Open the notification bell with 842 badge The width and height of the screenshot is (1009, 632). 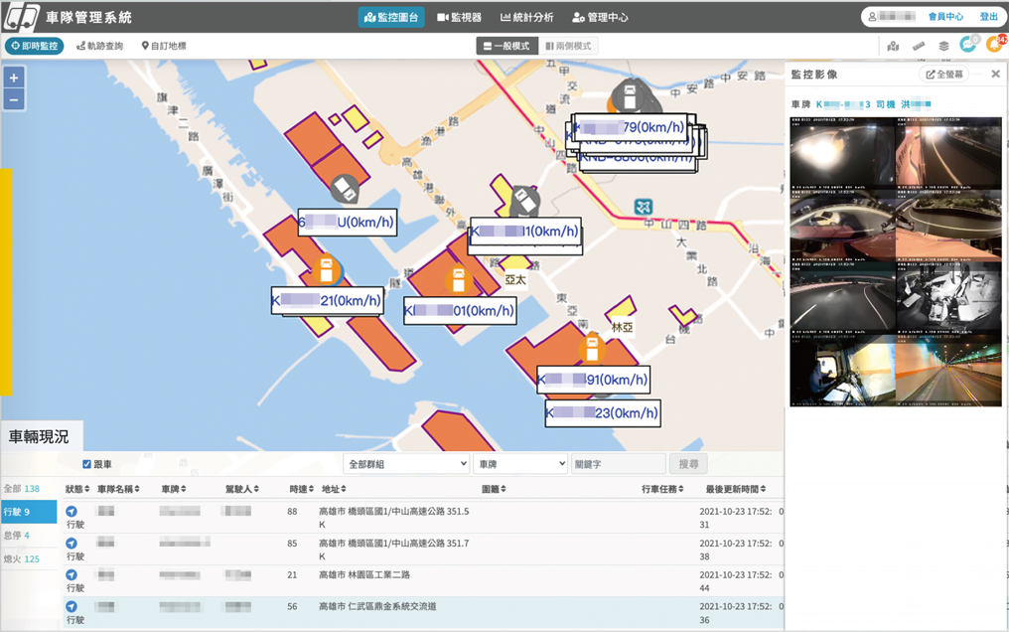[994, 46]
